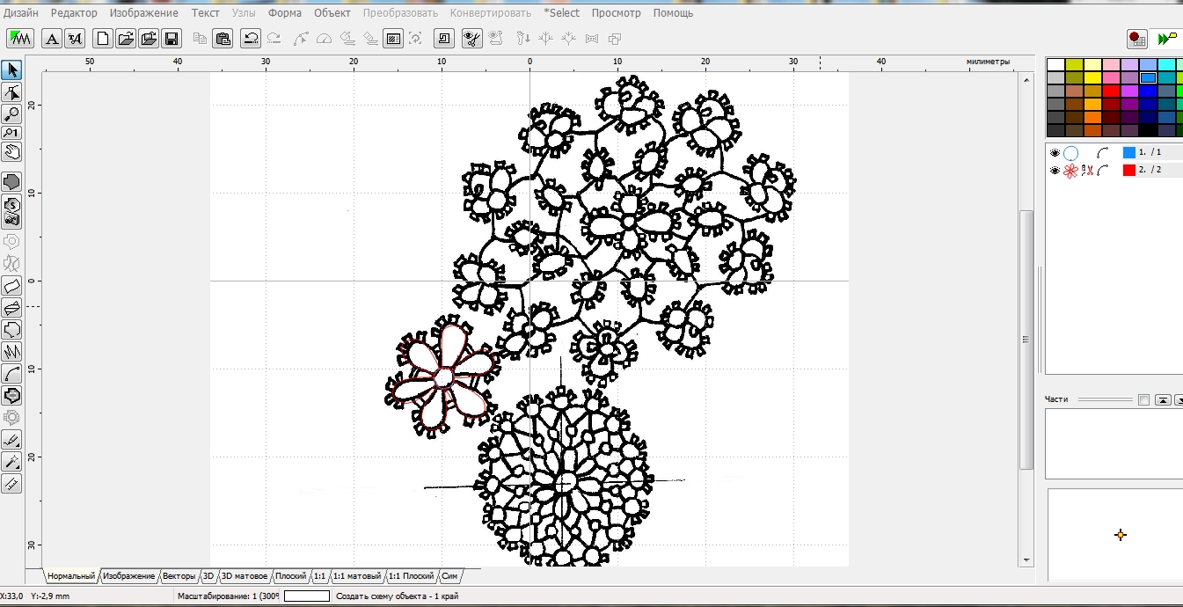Select the arrow selection tool

pyautogui.click(x=12, y=70)
